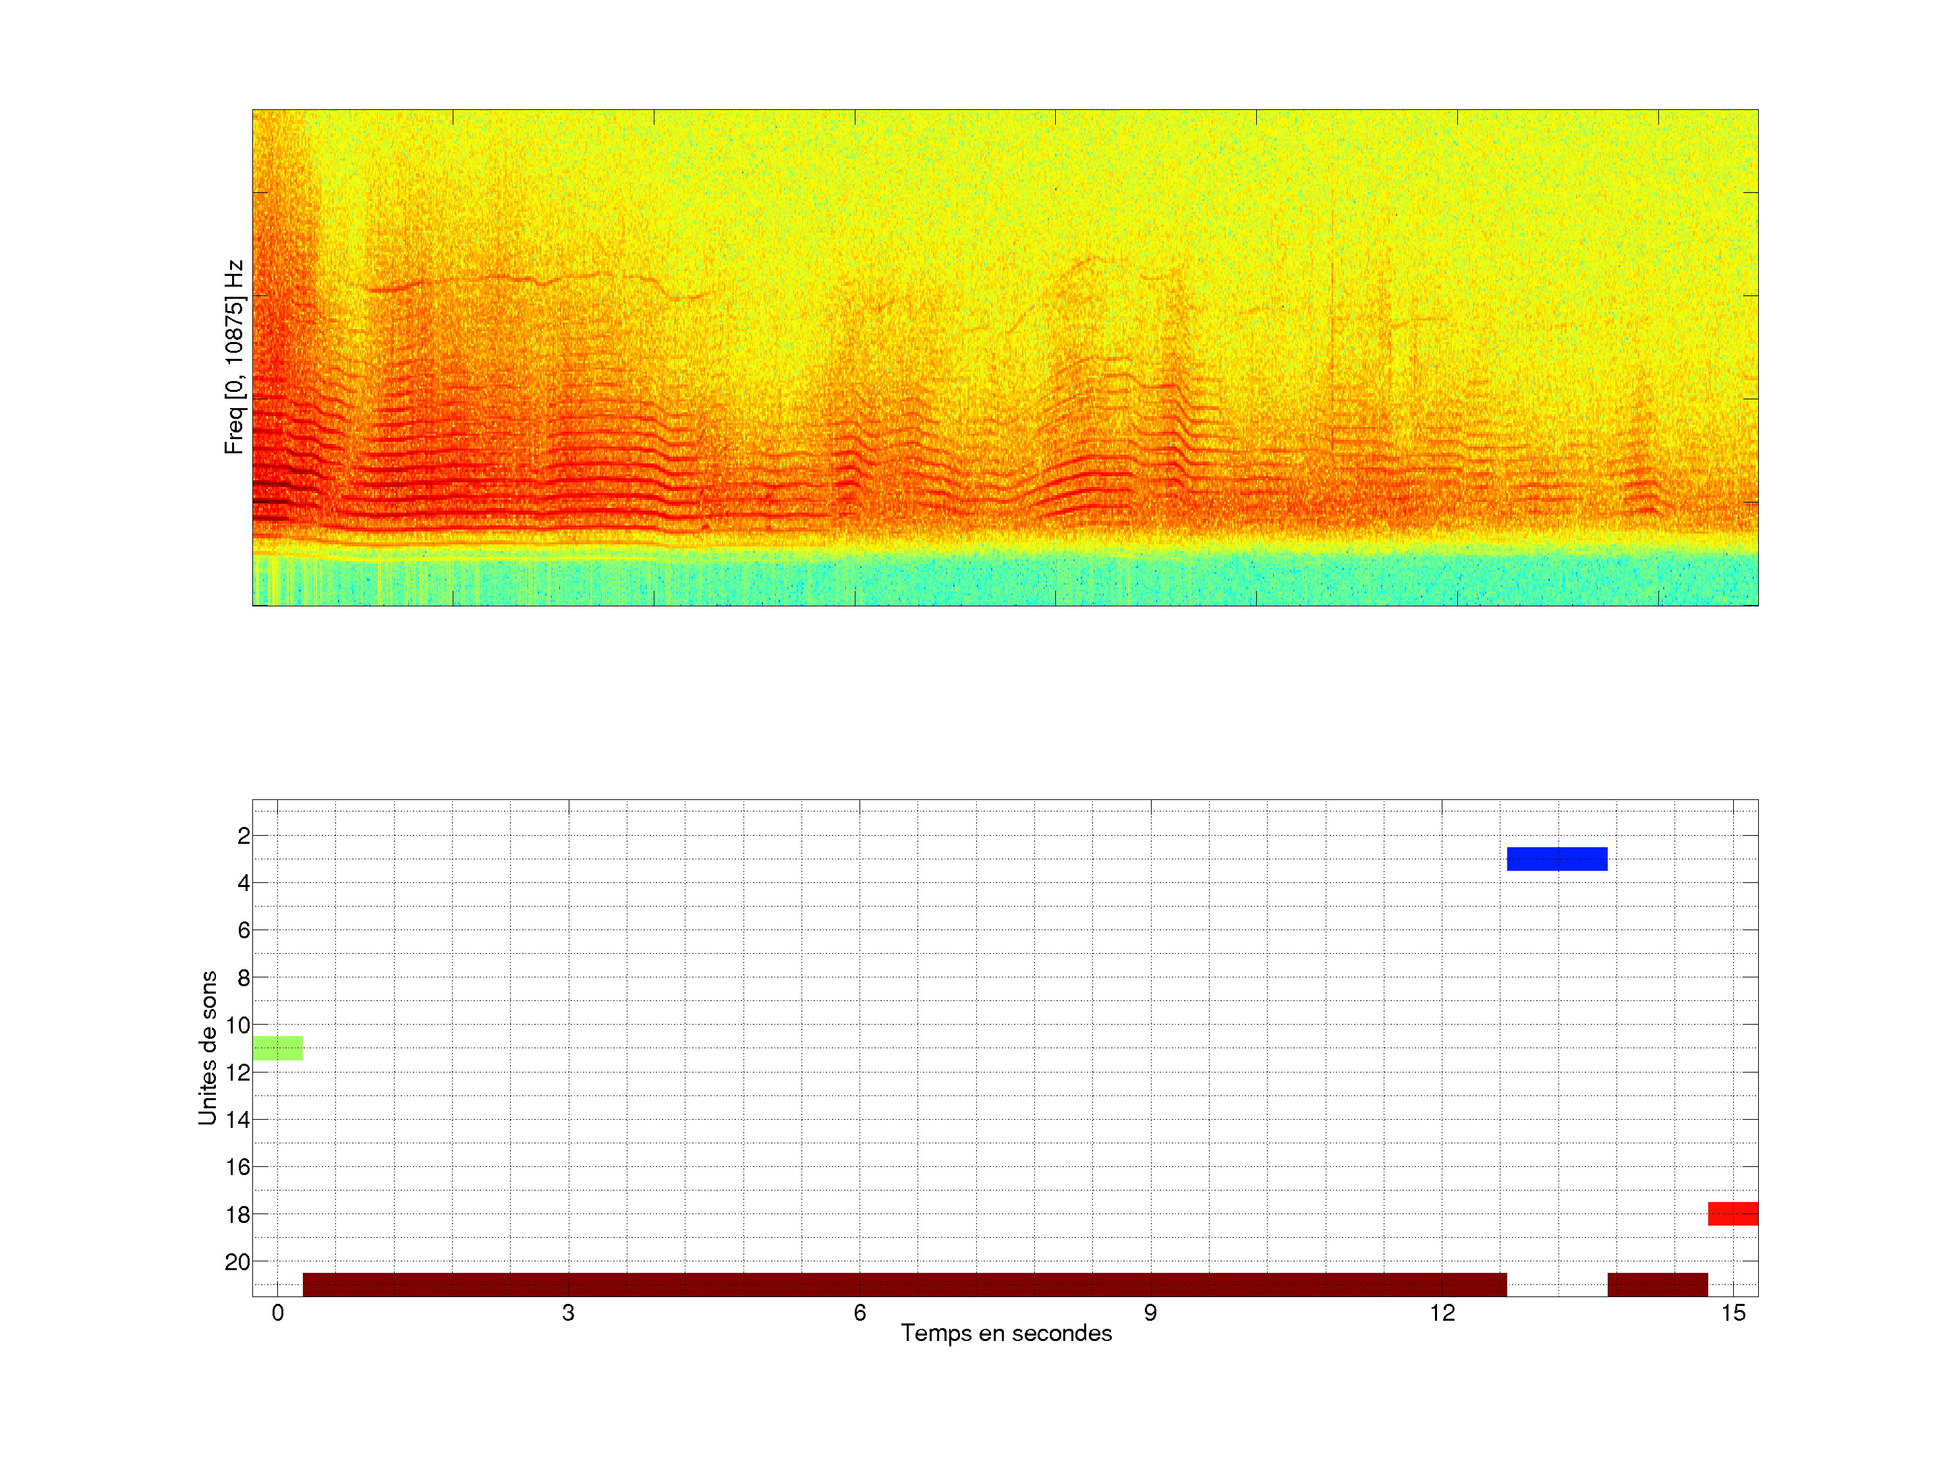Click the x-axis tick label 12

coord(1442,1313)
